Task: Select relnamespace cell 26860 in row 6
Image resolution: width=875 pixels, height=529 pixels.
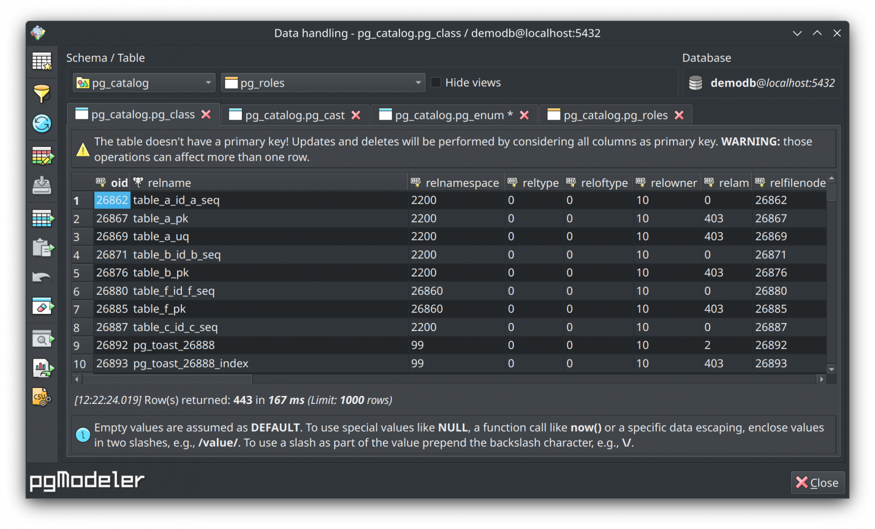Action: (x=456, y=291)
